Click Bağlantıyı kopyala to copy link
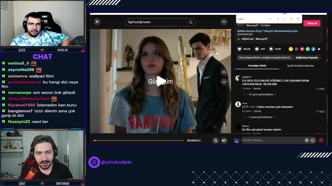332x186 pixels. point(307,58)
